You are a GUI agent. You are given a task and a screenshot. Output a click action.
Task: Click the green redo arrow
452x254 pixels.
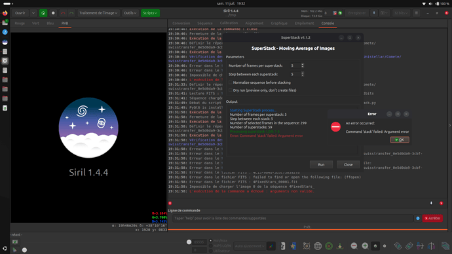[x=71, y=13]
